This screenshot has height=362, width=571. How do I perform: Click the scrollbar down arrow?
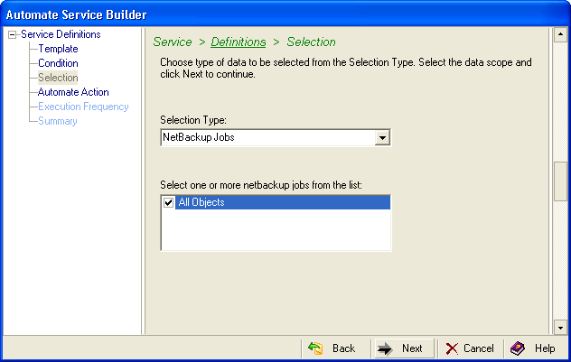tap(560, 328)
